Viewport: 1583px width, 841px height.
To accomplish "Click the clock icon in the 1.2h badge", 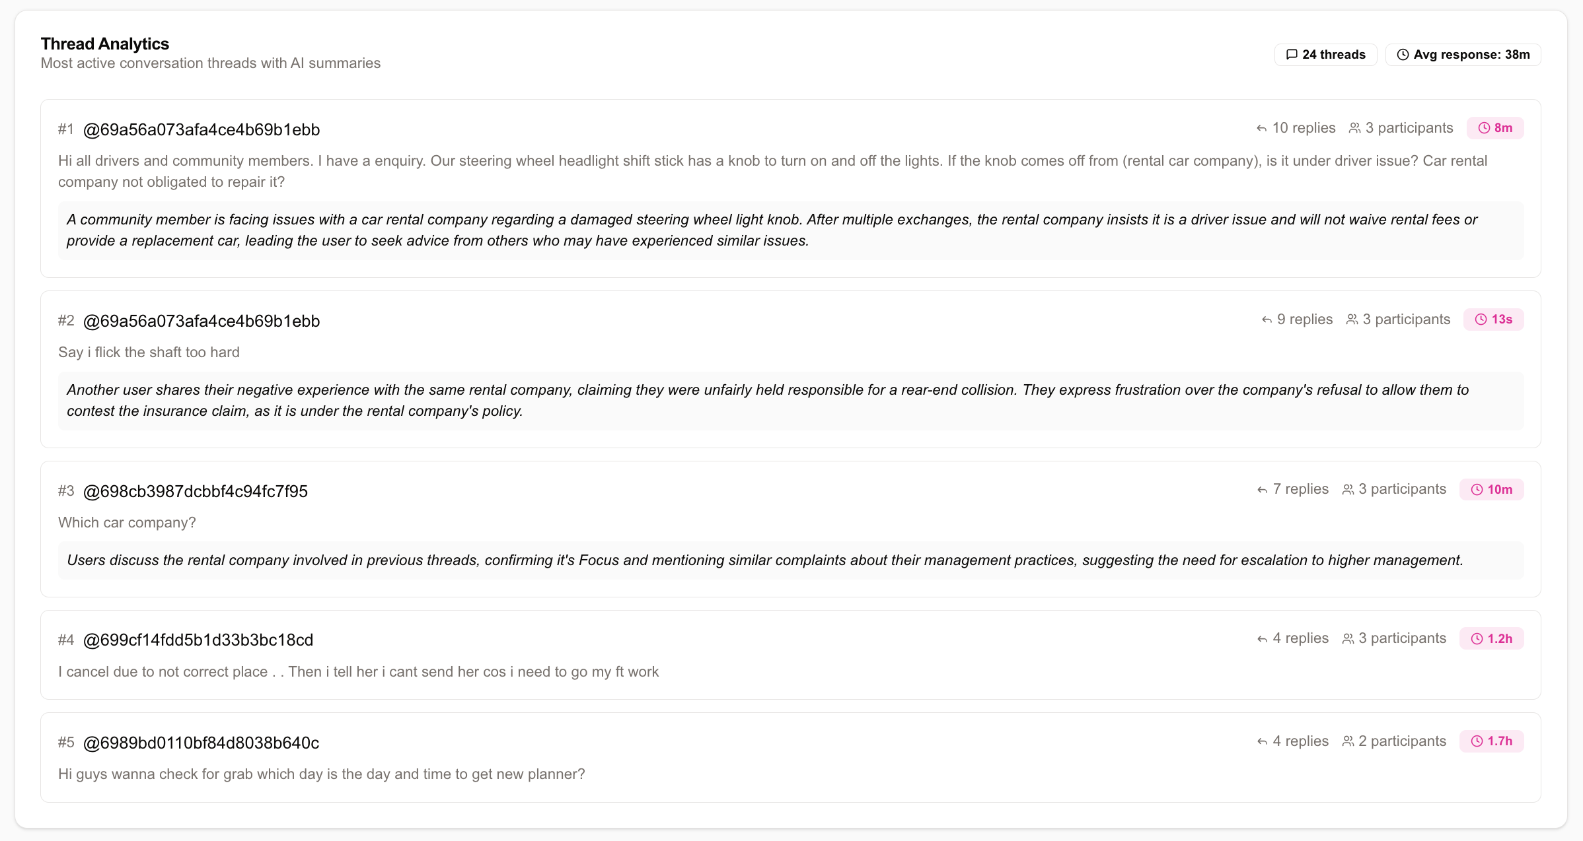I will pos(1477,639).
